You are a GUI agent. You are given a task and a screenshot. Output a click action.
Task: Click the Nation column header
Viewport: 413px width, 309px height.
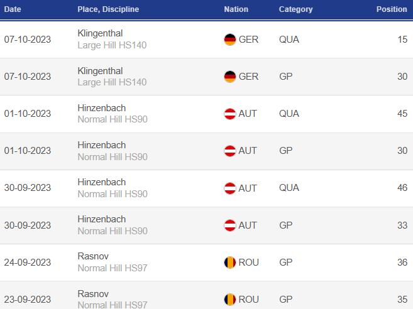coord(236,9)
